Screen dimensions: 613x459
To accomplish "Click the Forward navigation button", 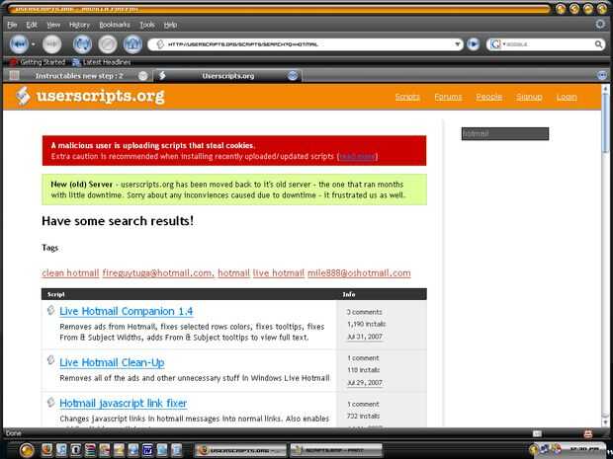I will click(51, 44).
